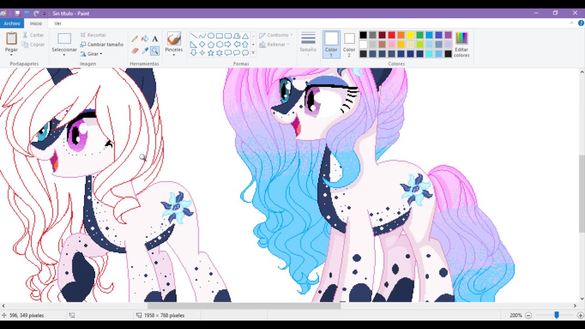The height and width of the screenshot is (329, 585).
Task: Choose the Five-point star shape
Action: pyautogui.click(x=211, y=53)
